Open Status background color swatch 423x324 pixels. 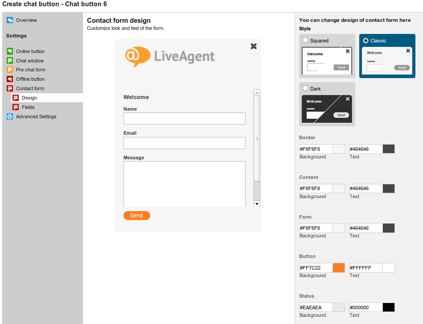pyautogui.click(x=339, y=307)
